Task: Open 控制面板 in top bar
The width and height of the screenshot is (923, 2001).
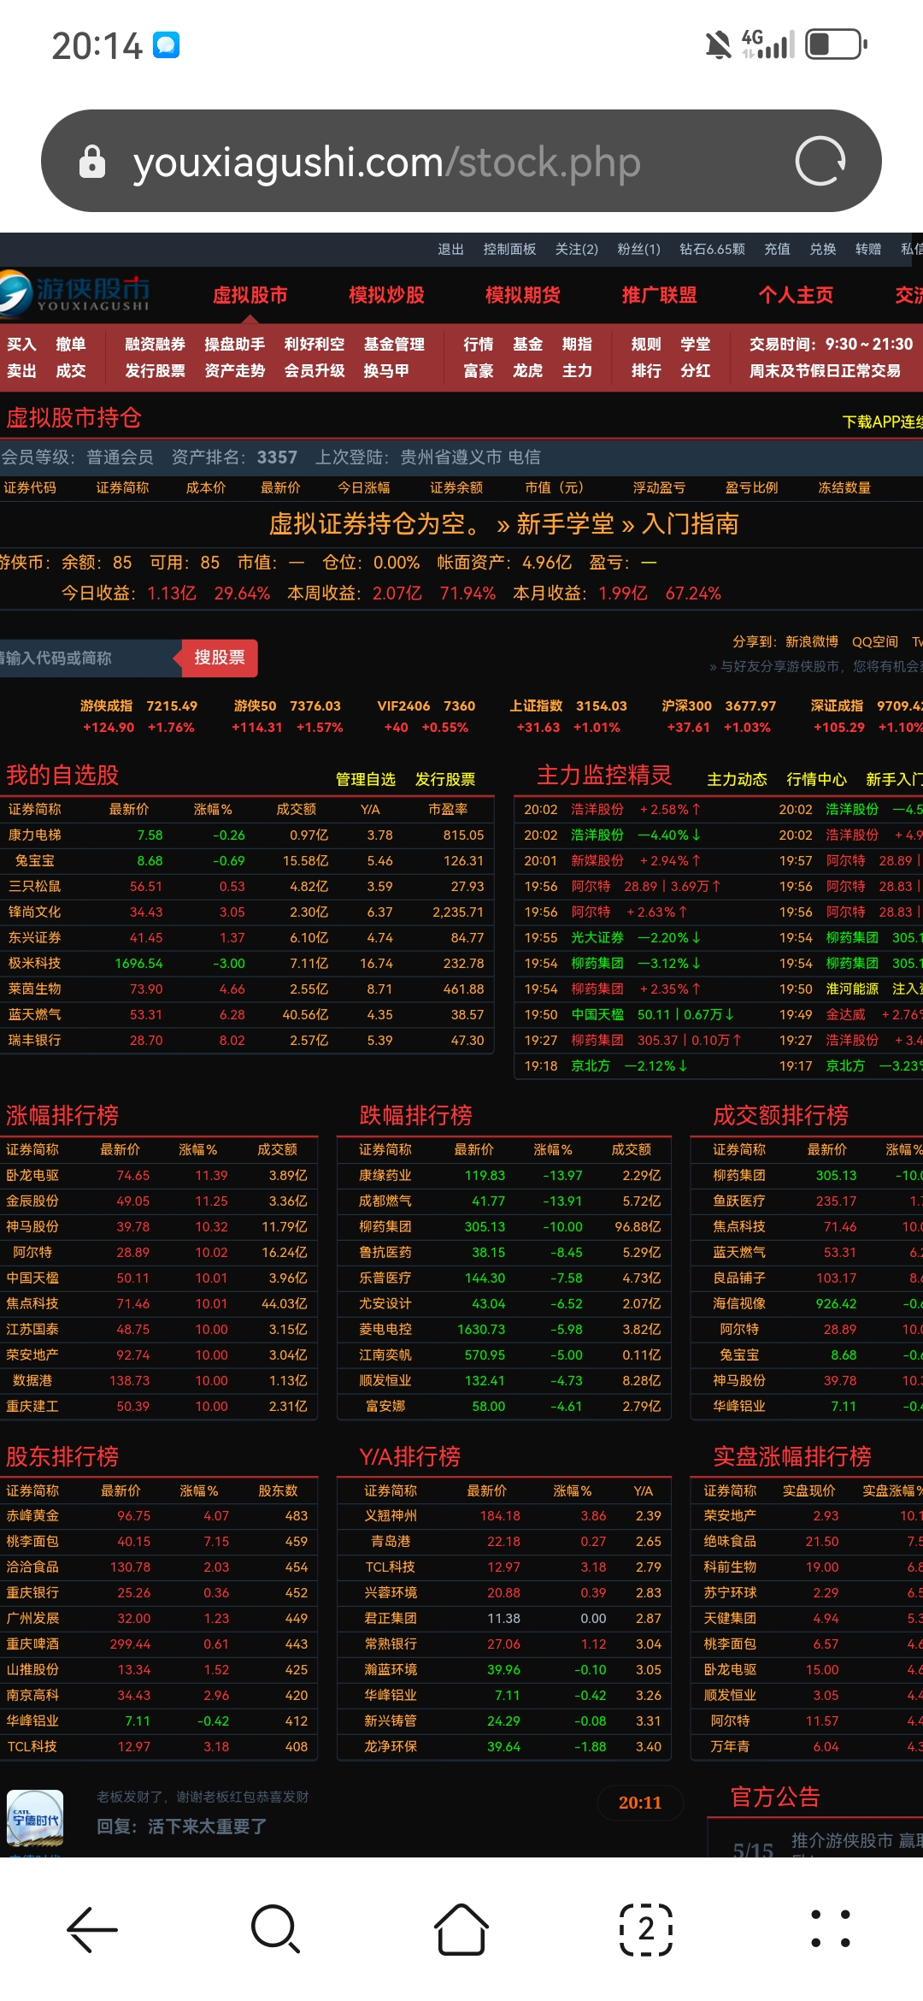Action: (509, 249)
